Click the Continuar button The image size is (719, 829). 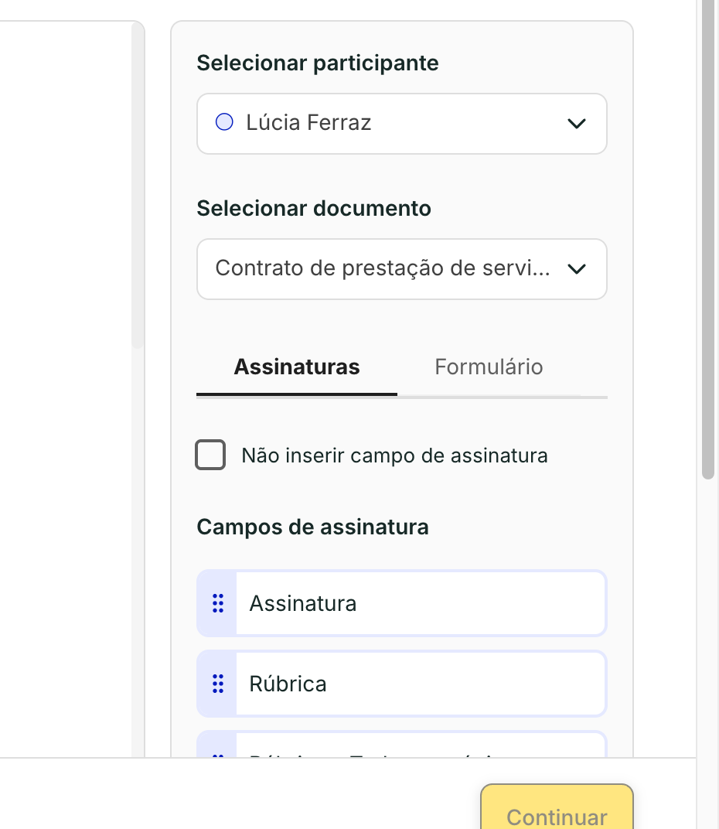[x=557, y=807]
